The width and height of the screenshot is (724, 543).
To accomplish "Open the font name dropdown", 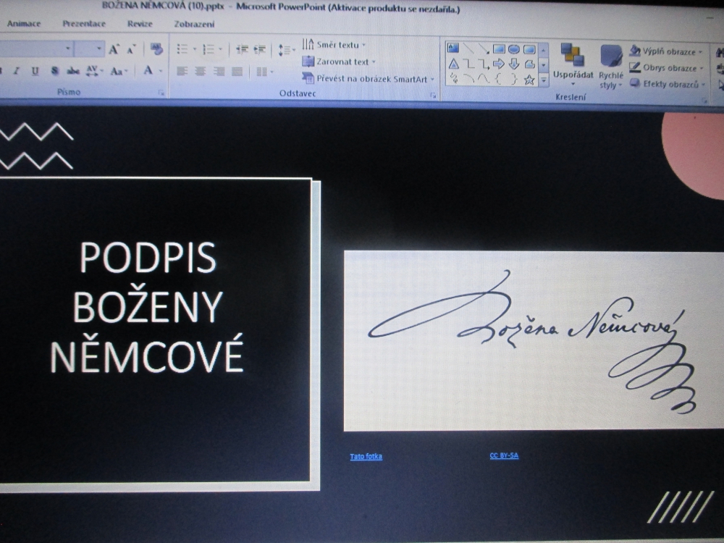I will point(68,48).
